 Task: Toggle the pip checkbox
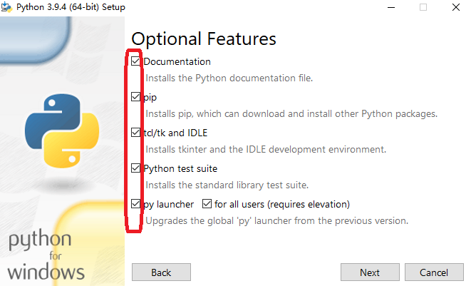[x=136, y=97]
